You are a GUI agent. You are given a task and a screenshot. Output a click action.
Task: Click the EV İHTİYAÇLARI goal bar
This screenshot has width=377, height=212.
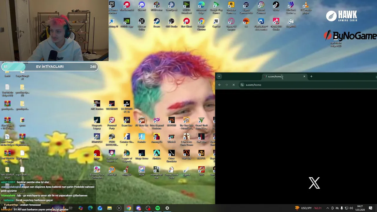point(50,67)
